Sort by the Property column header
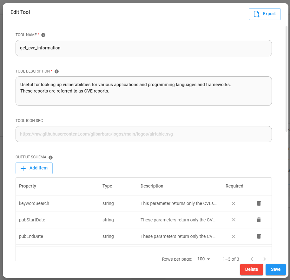290x280 pixels. coord(28,186)
